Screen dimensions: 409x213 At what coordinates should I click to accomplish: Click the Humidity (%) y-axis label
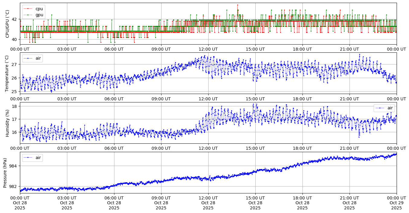tap(8, 123)
